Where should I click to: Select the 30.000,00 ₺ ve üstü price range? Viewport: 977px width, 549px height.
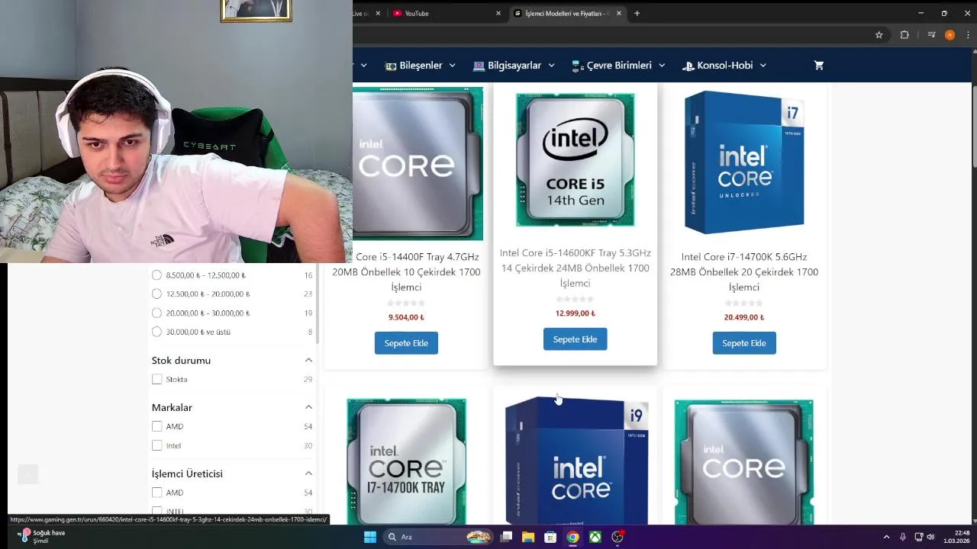tap(156, 332)
